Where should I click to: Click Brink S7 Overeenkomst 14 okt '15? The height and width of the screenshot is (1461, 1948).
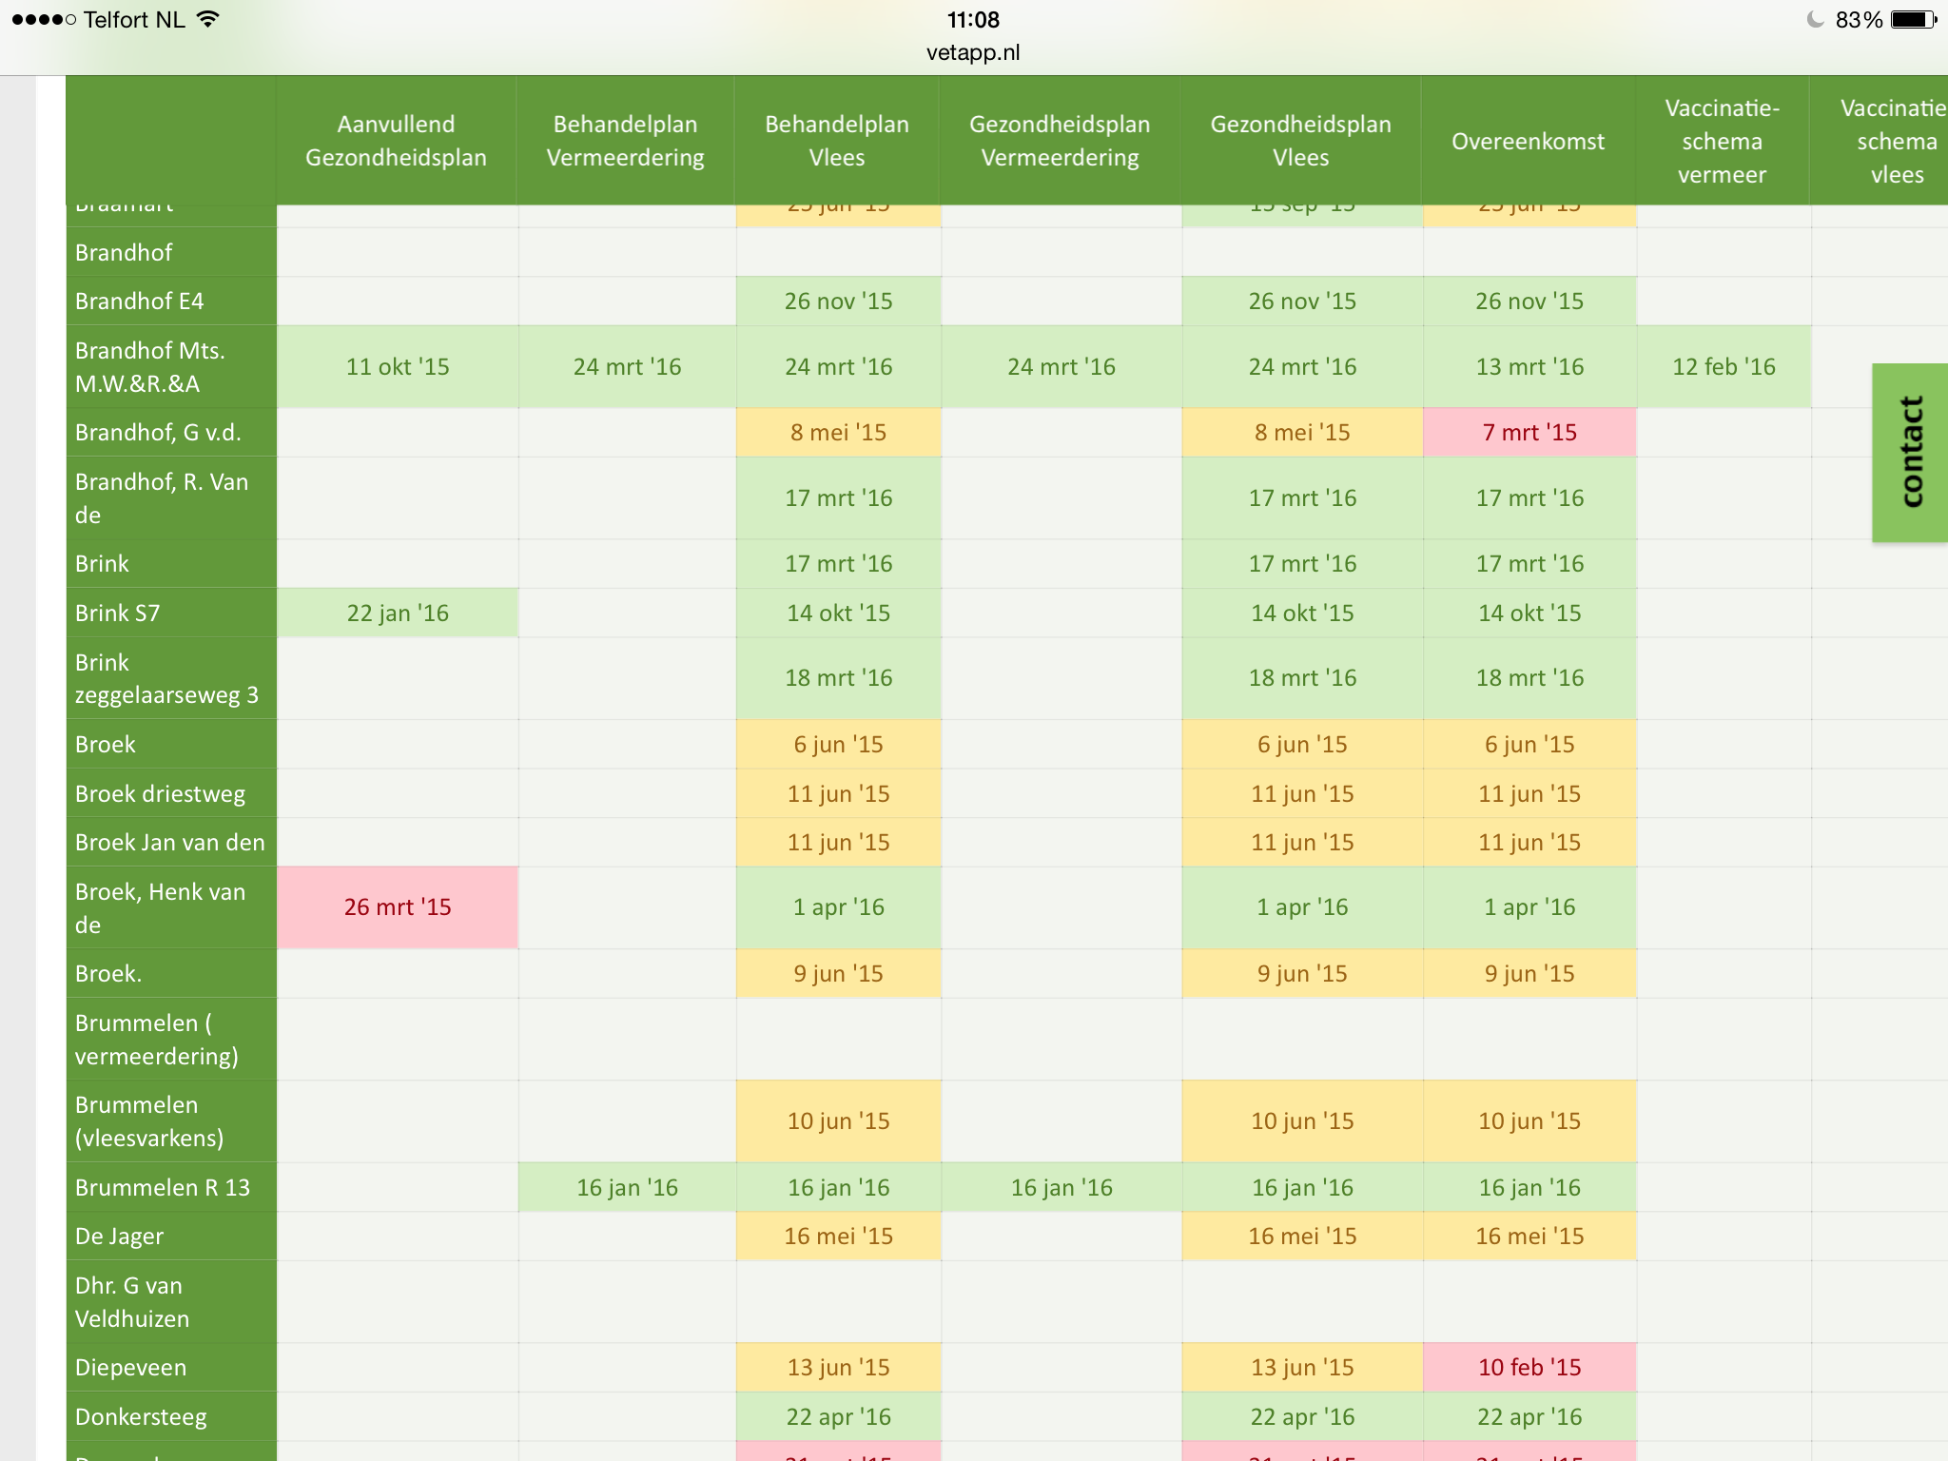click(1529, 613)
